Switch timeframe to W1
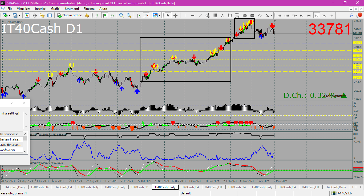Screen dimensions: 364x196 click(324, 15)
